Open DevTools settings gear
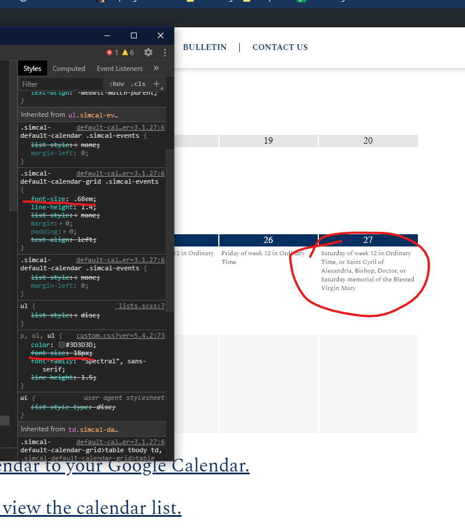 pyautogui.click(x=148, y=52)
